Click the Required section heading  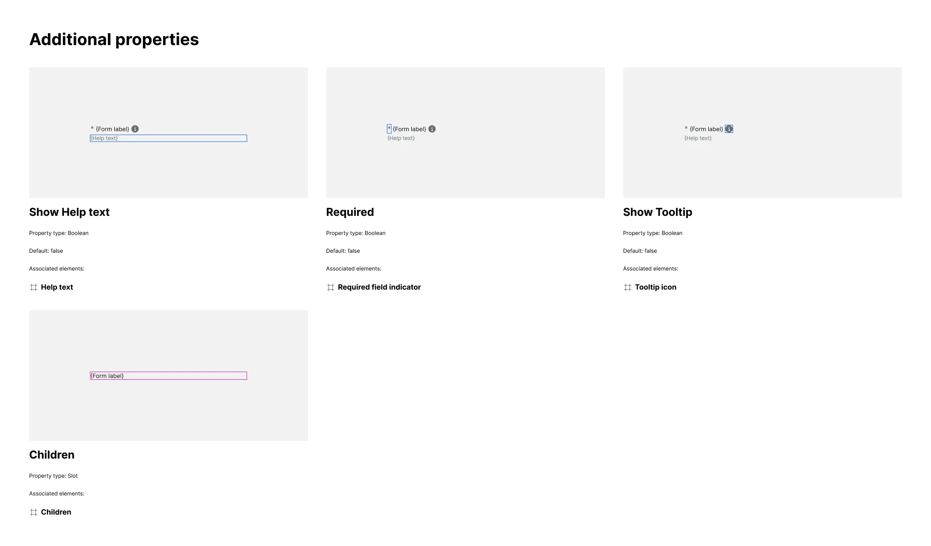pos(350,212)
